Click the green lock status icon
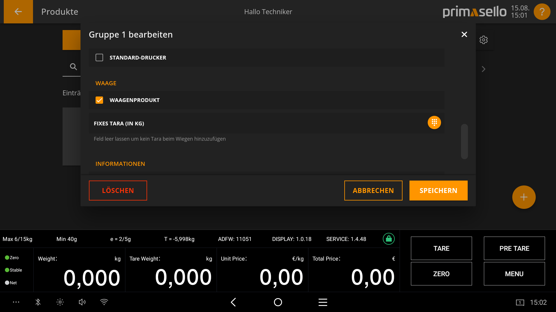 389,239
